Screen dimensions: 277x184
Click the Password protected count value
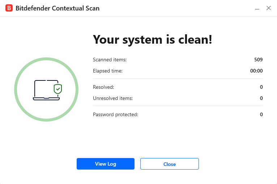[261, 115]
